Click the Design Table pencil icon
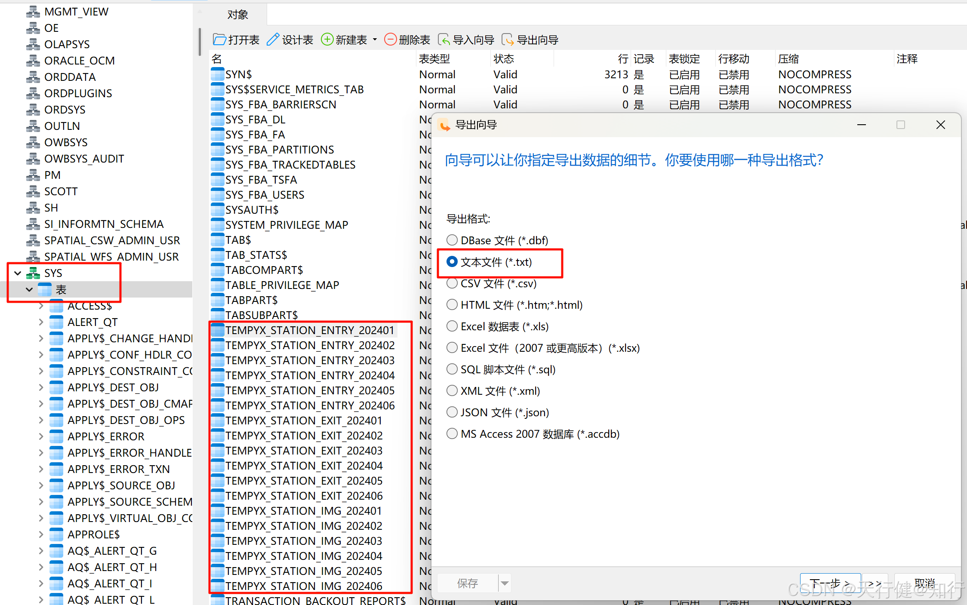967x605 pixels. (x=273, y=40)
